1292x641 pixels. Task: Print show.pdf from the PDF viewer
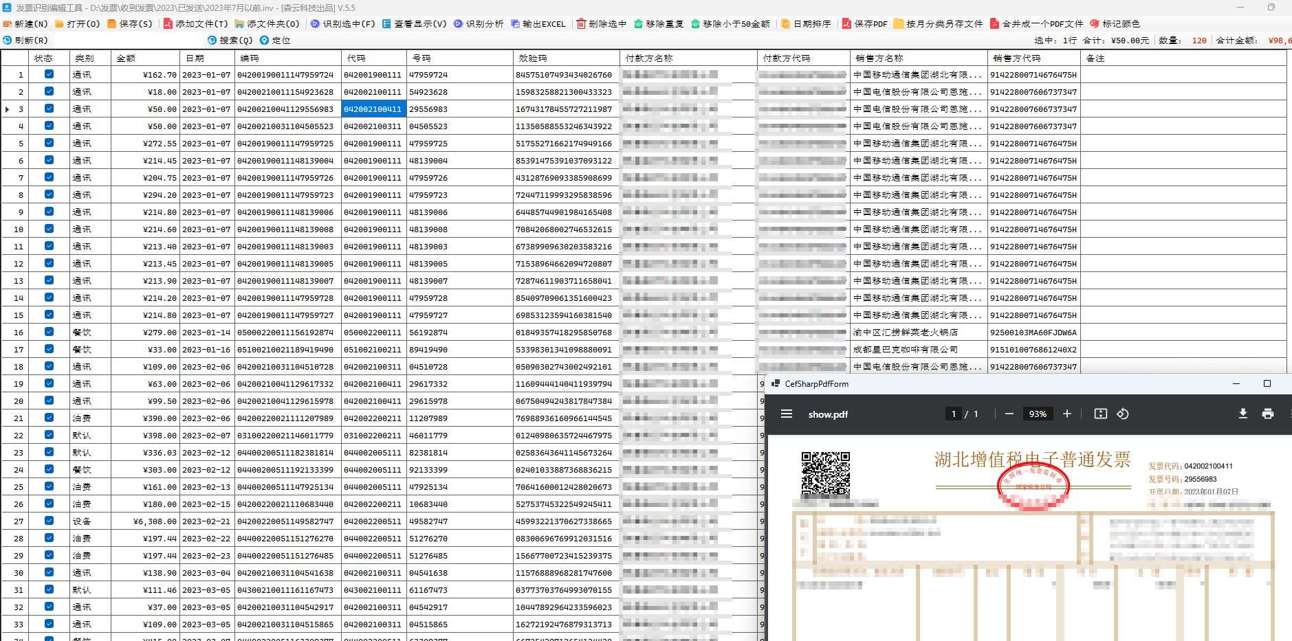(x=1267, y=414)
